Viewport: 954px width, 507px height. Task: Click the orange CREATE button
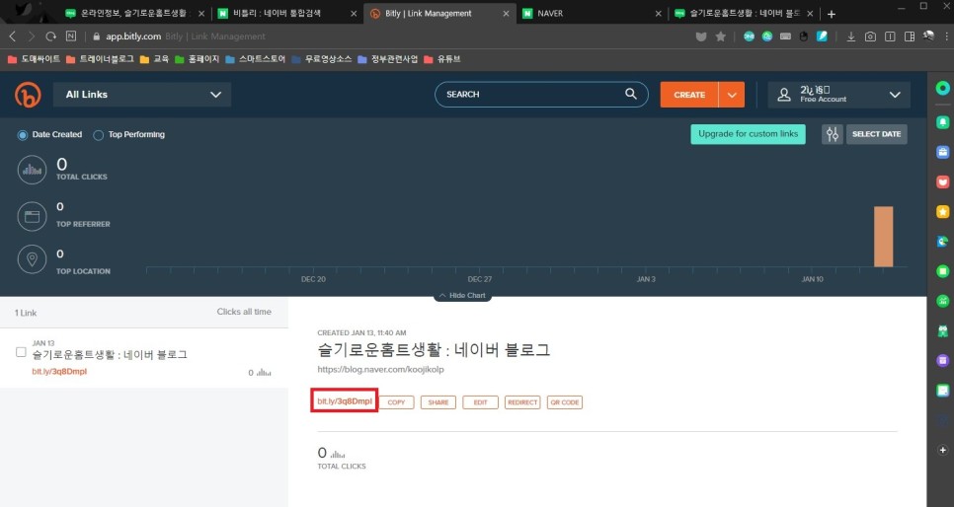pyautogui.click(x=689, y=95)
